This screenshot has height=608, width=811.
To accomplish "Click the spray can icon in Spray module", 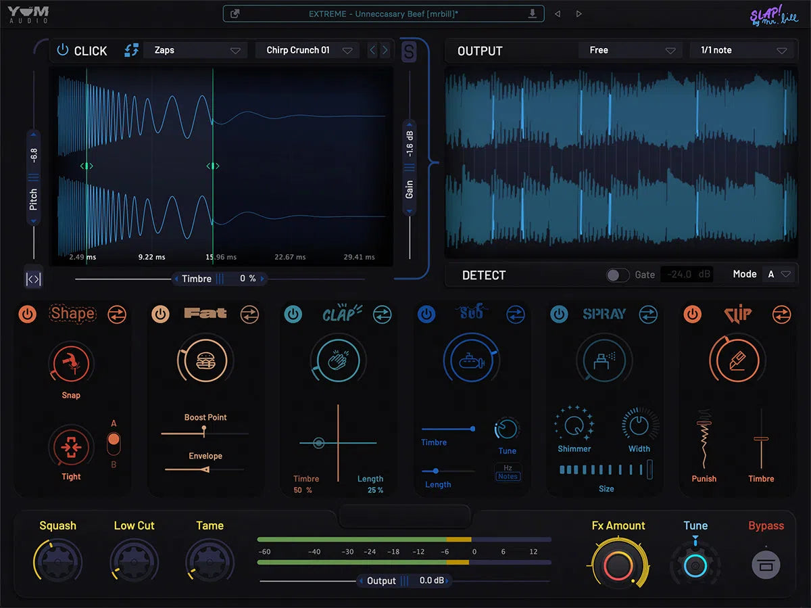I will (605, 360).
